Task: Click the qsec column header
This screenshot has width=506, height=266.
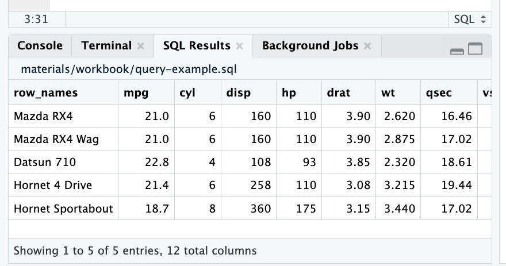Action: pos(439,92)
